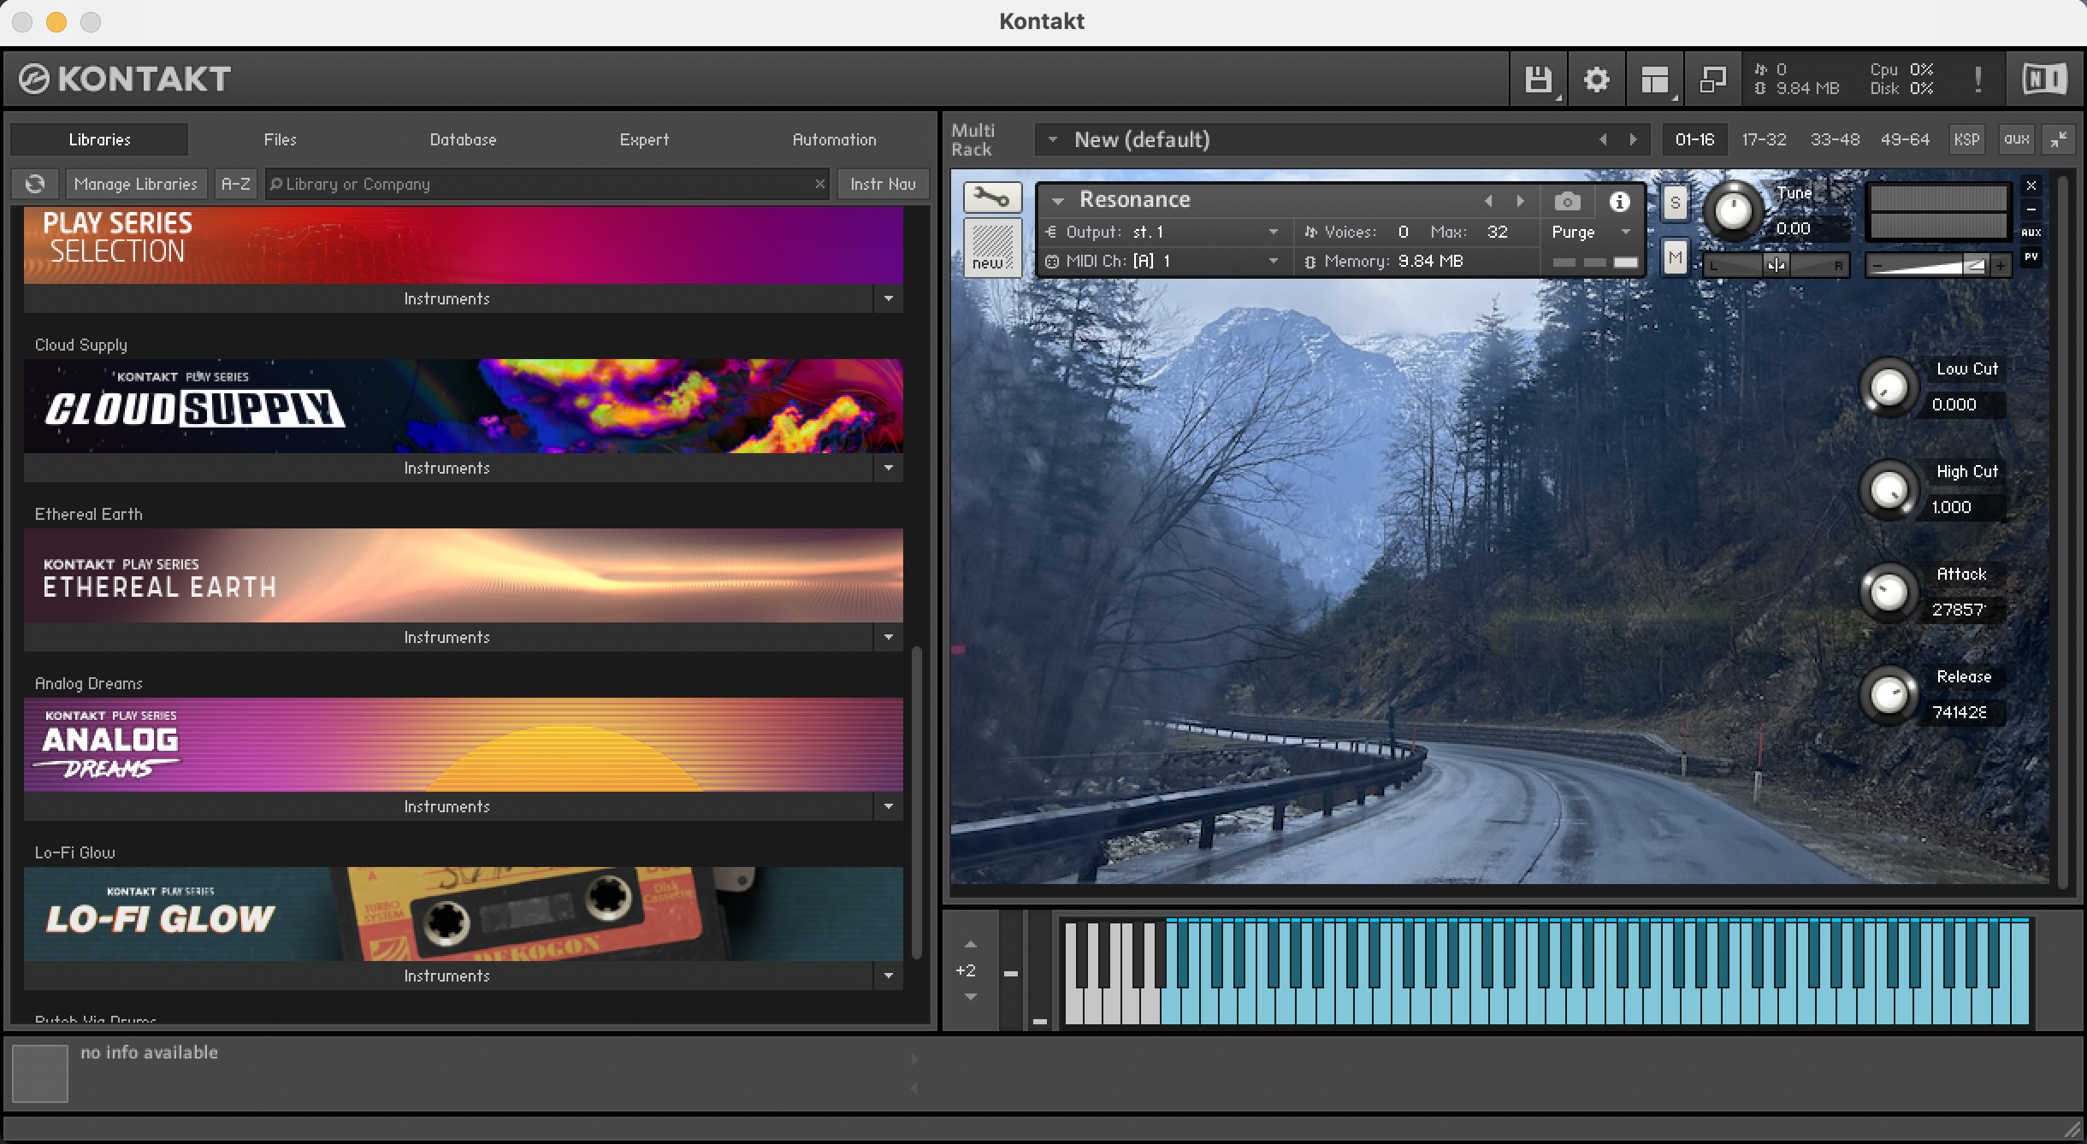Shift keyboard octave down arrow
This screenshot has height=1144, width=2087.
tap(970, 997)
